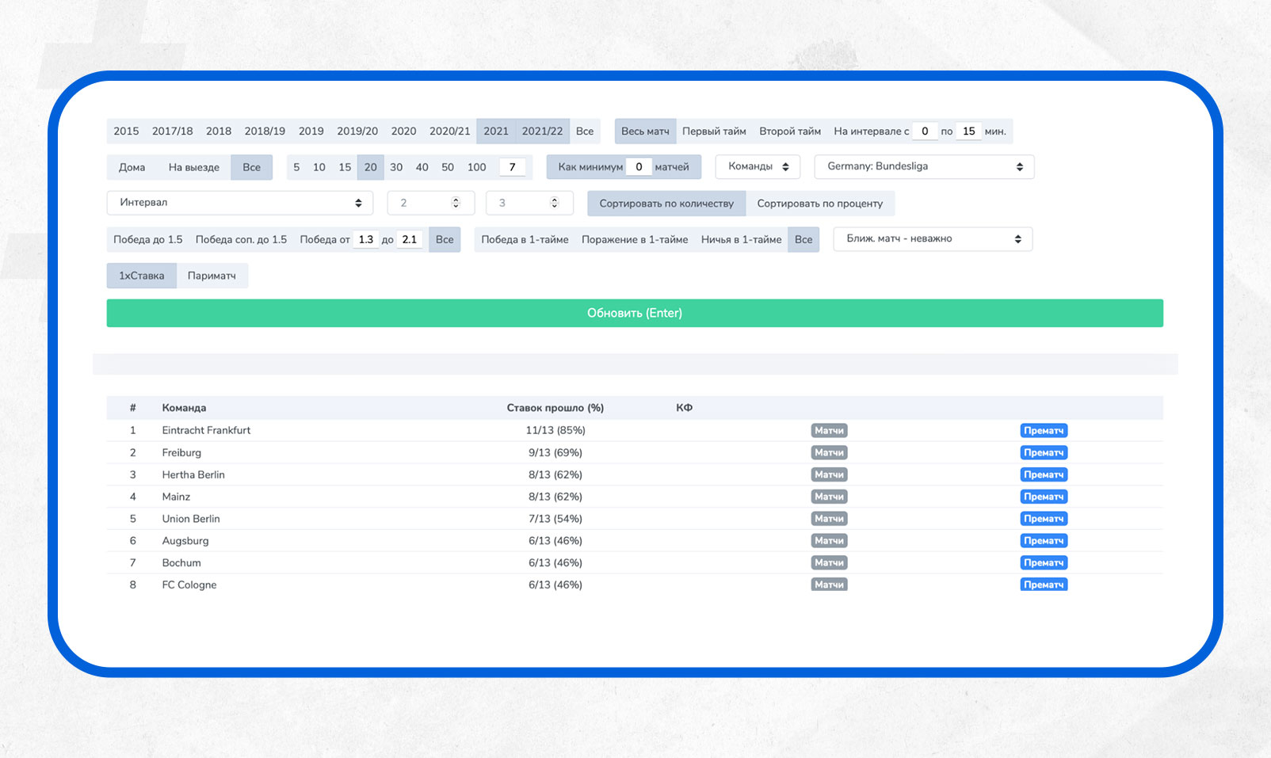Switch to 'Первый тайм' period option
The height and width of the screenshot is (758, 1271).
[x=714, y=131]
